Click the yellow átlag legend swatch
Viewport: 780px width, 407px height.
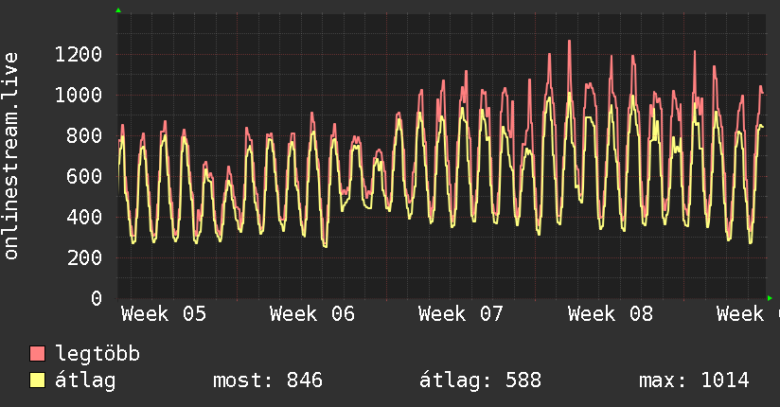click(38, 380)
